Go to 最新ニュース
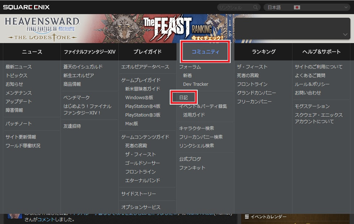Image resolution: width=354 pixels, height=224 pixels. coord(19,67)
